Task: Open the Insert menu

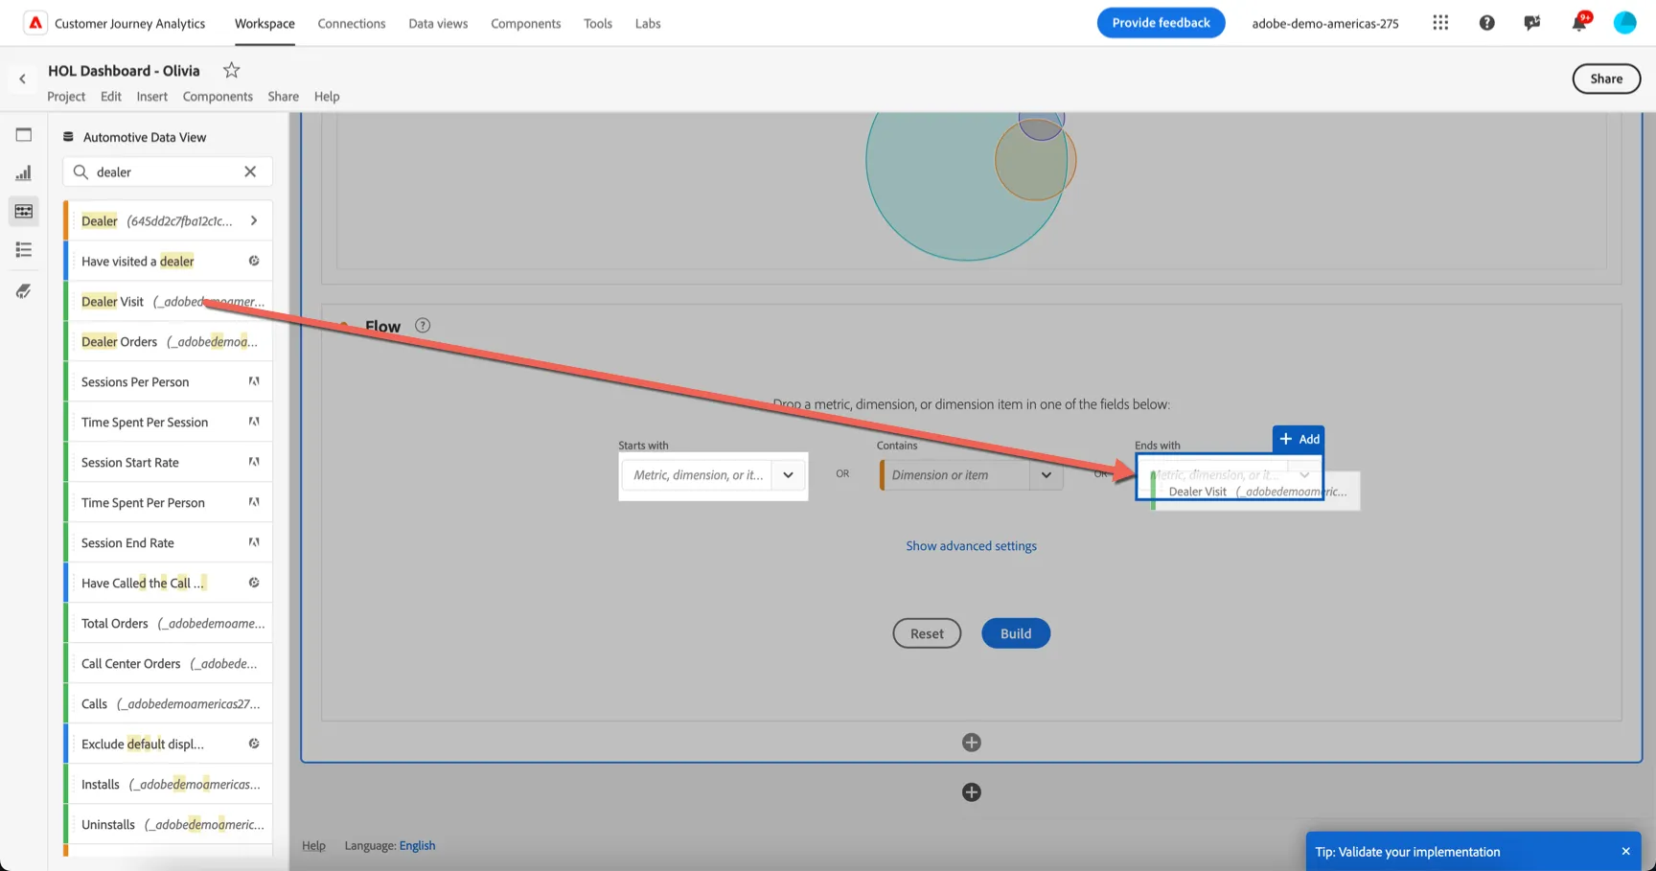Action: click(x=151, y=96)
